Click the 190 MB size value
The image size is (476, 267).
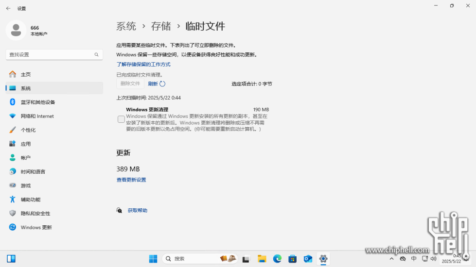coord(261,109)
